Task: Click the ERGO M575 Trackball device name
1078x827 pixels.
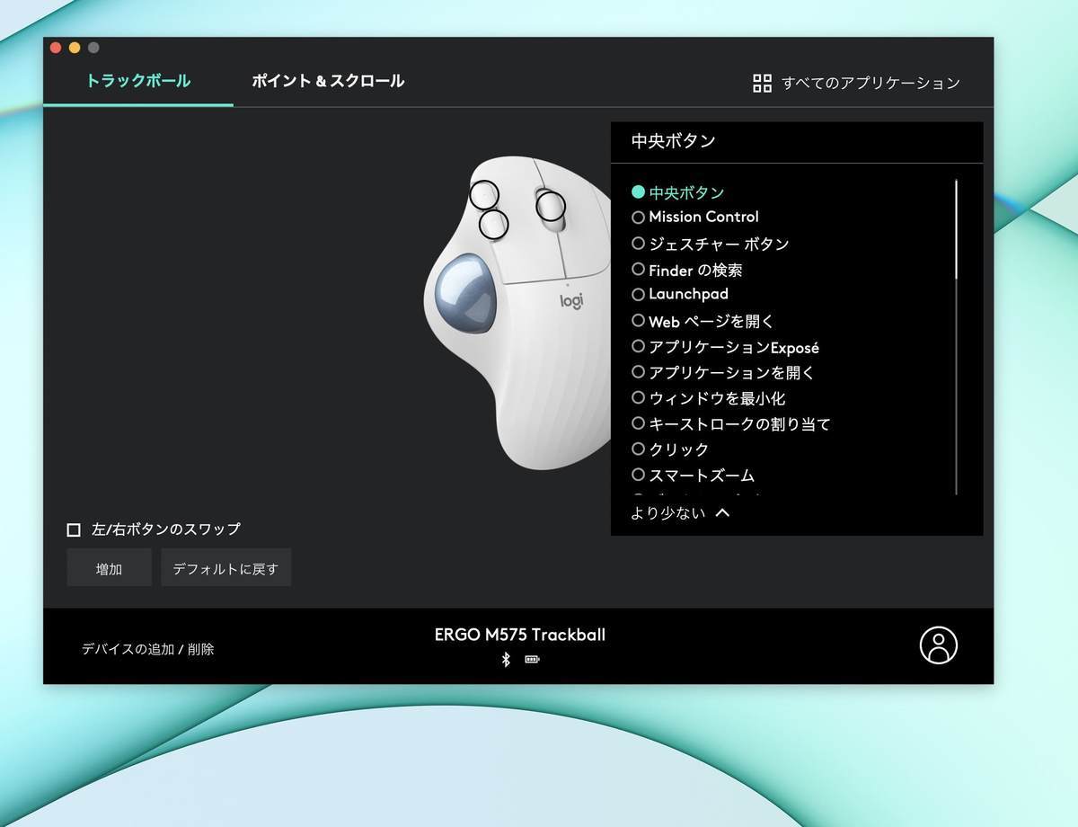Action: pyautogui.click(x=520, y=635)
